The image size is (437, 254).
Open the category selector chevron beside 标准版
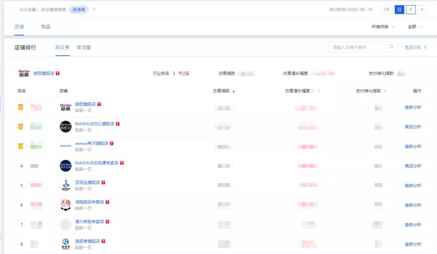[x=94, y=9]
